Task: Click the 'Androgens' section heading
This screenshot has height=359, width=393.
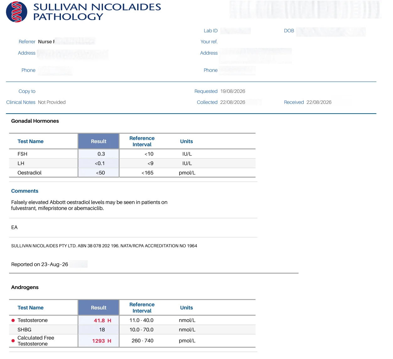Action: [25, 287]
